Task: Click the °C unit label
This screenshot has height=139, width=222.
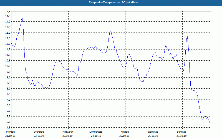Action: click(x=9, y=13)
